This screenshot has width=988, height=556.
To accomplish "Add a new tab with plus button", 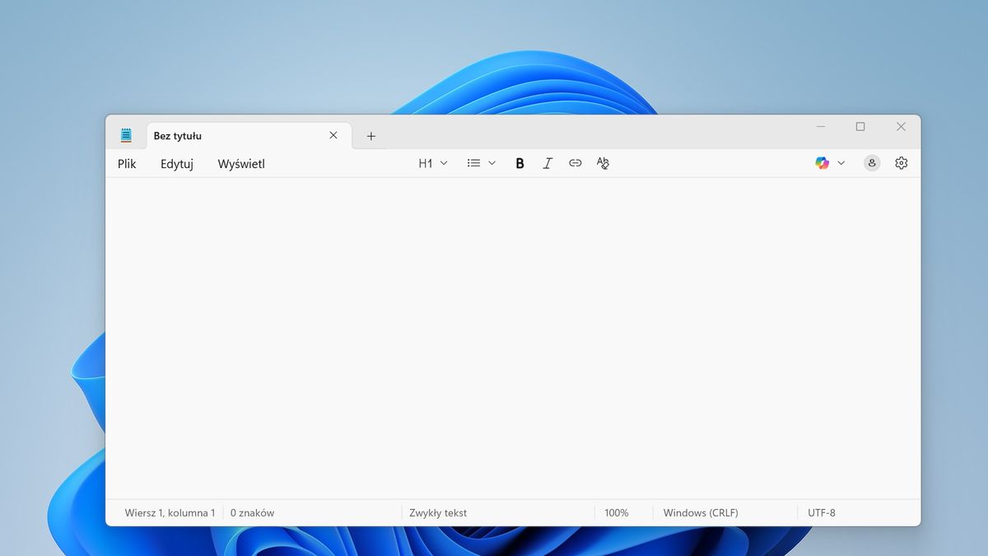I will [370, 136].
